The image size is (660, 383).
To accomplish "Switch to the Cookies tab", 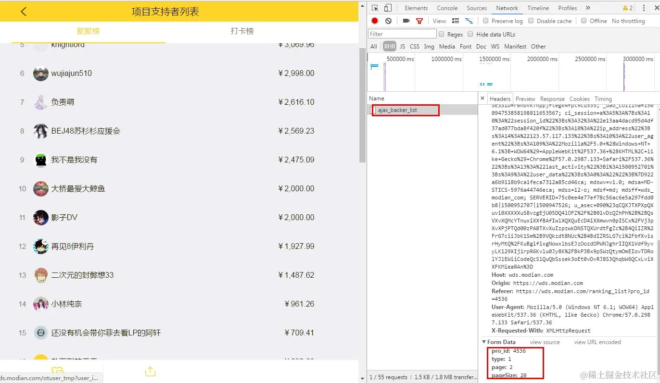I will (579, 99).
